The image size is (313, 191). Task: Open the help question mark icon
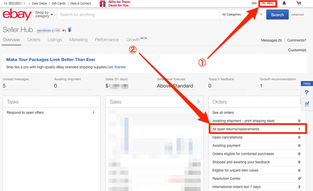click(x=307, y=92)
